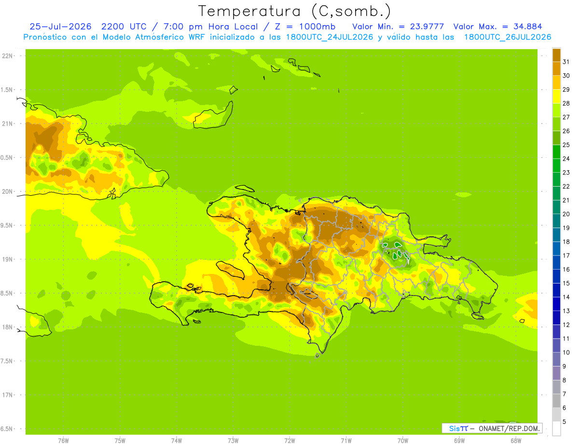This screenshot has height=447, width=579.
Task: Click the '1800UTC_26JUL2026' valid-until time
Action: (x=508, y=37)
